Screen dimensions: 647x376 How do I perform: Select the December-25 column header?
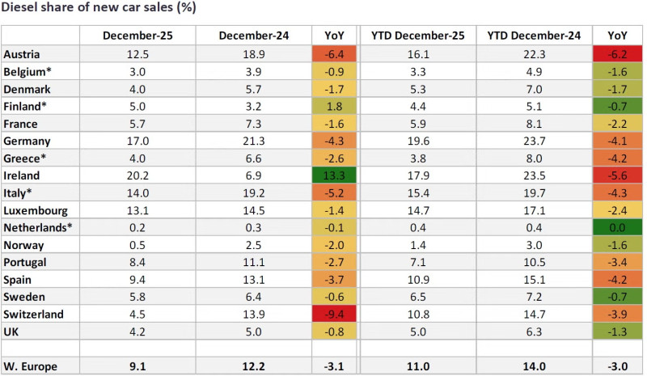pos(137,36)
